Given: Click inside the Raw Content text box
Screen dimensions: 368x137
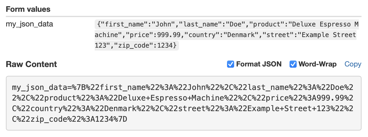Looking at the screenshot, I should point(184,103).
